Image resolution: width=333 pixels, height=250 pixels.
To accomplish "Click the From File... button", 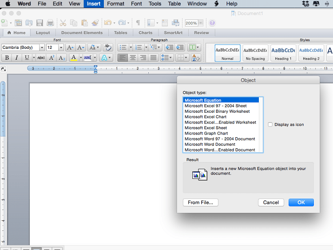I will click(x=201, y=202).
